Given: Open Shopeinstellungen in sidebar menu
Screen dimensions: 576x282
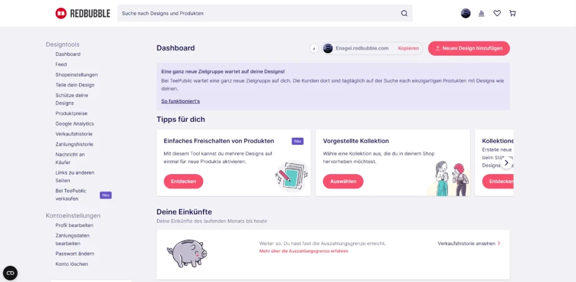Looking at the screenshot, I should 76,75.
